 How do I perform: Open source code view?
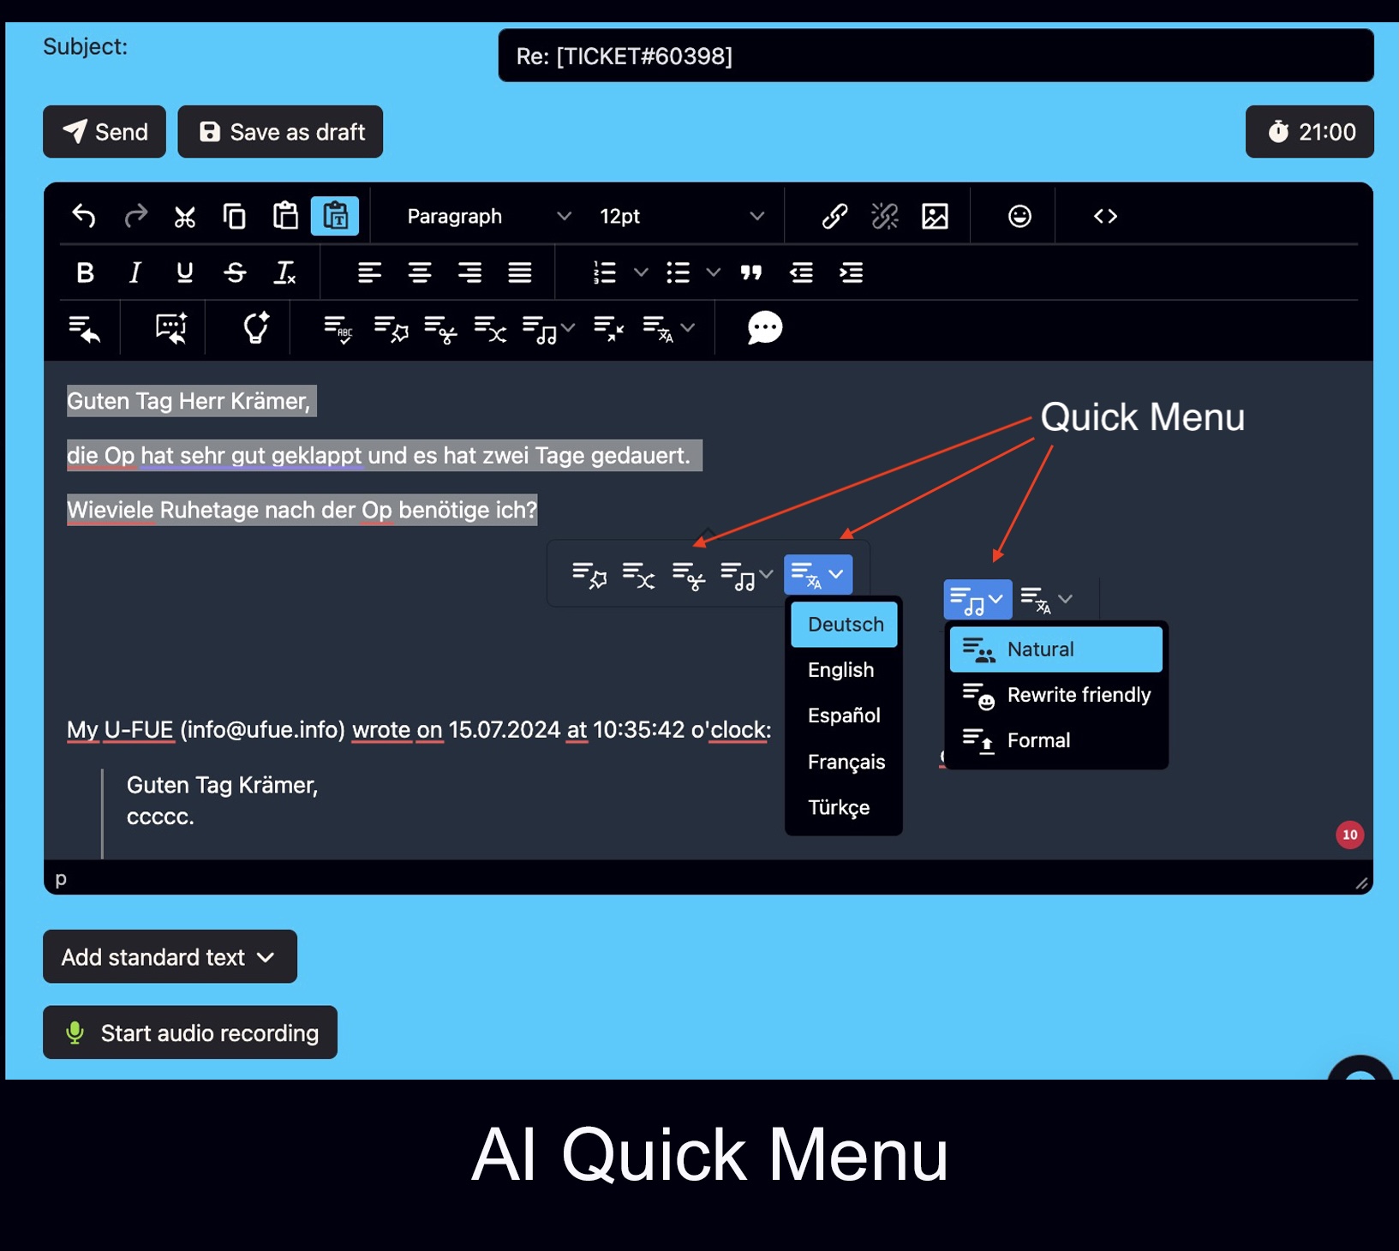click(x=1105, y=216)
